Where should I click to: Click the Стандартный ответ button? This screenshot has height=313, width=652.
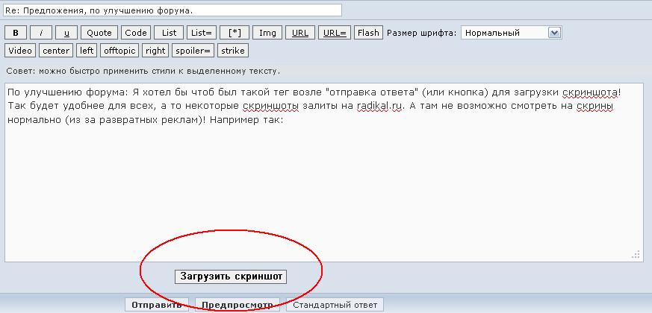click(x=335, y=305)
